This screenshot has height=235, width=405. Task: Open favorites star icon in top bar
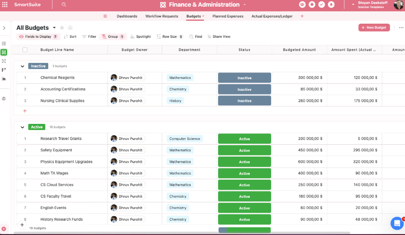tap(312, 5)
